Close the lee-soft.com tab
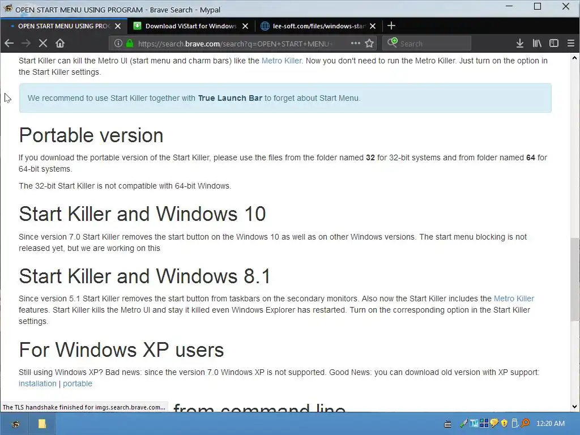The height and width of the screenshot is (435, 580). pos(373,26)
